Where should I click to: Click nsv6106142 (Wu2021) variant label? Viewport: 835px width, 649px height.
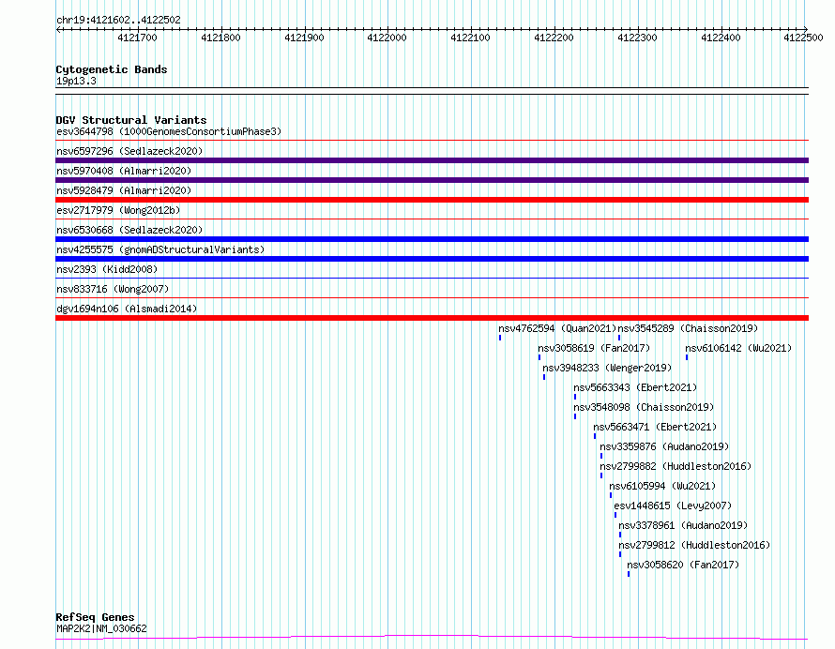(738, 348)
